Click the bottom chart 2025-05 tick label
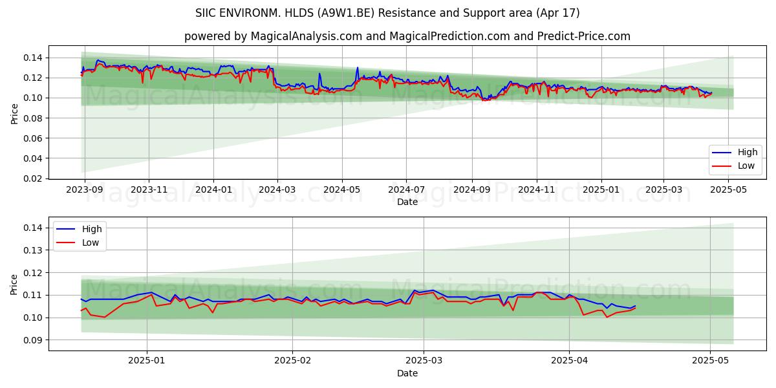The height and width of the screenshot is (388, 776). (710, 361)
